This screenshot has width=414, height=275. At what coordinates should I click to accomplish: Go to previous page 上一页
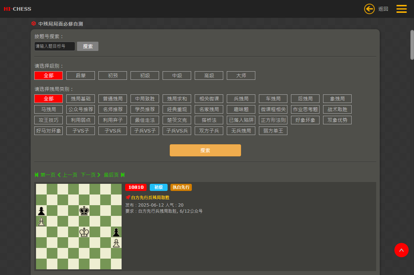click(x=68, y=175)
